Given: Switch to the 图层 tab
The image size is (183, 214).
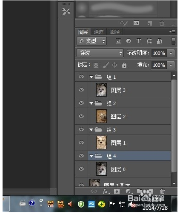Looking at the screenshot, I should [83, 32].
